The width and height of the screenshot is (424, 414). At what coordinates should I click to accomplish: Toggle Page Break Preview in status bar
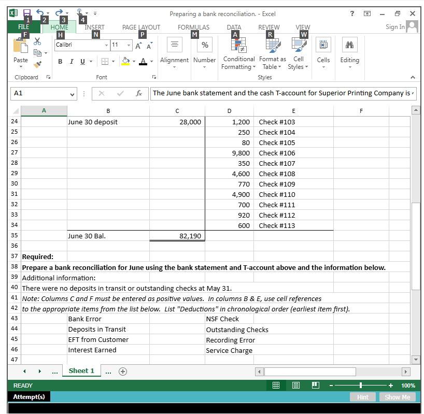coord(316,385)
